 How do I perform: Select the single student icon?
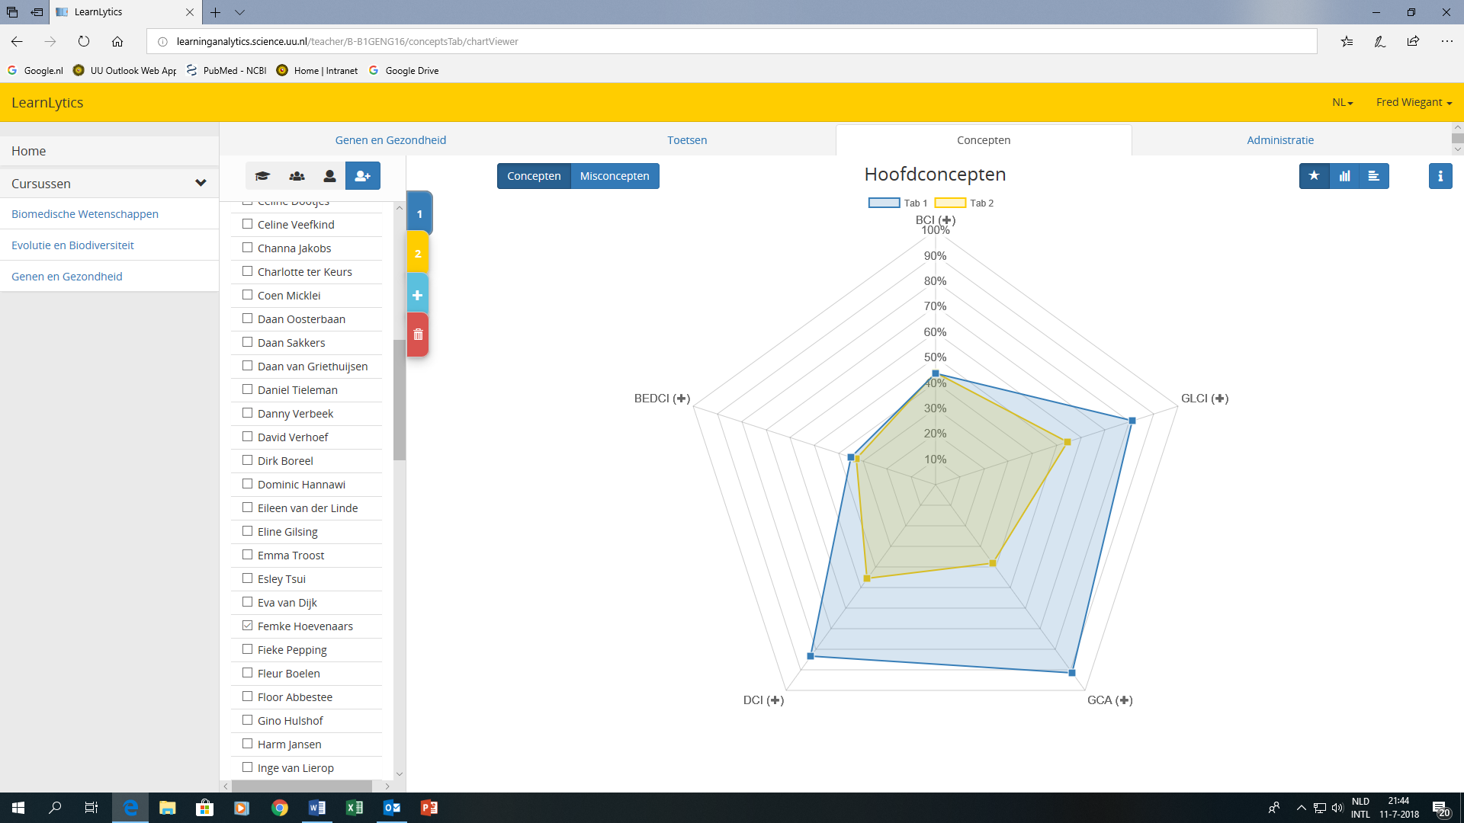[329, 176]
